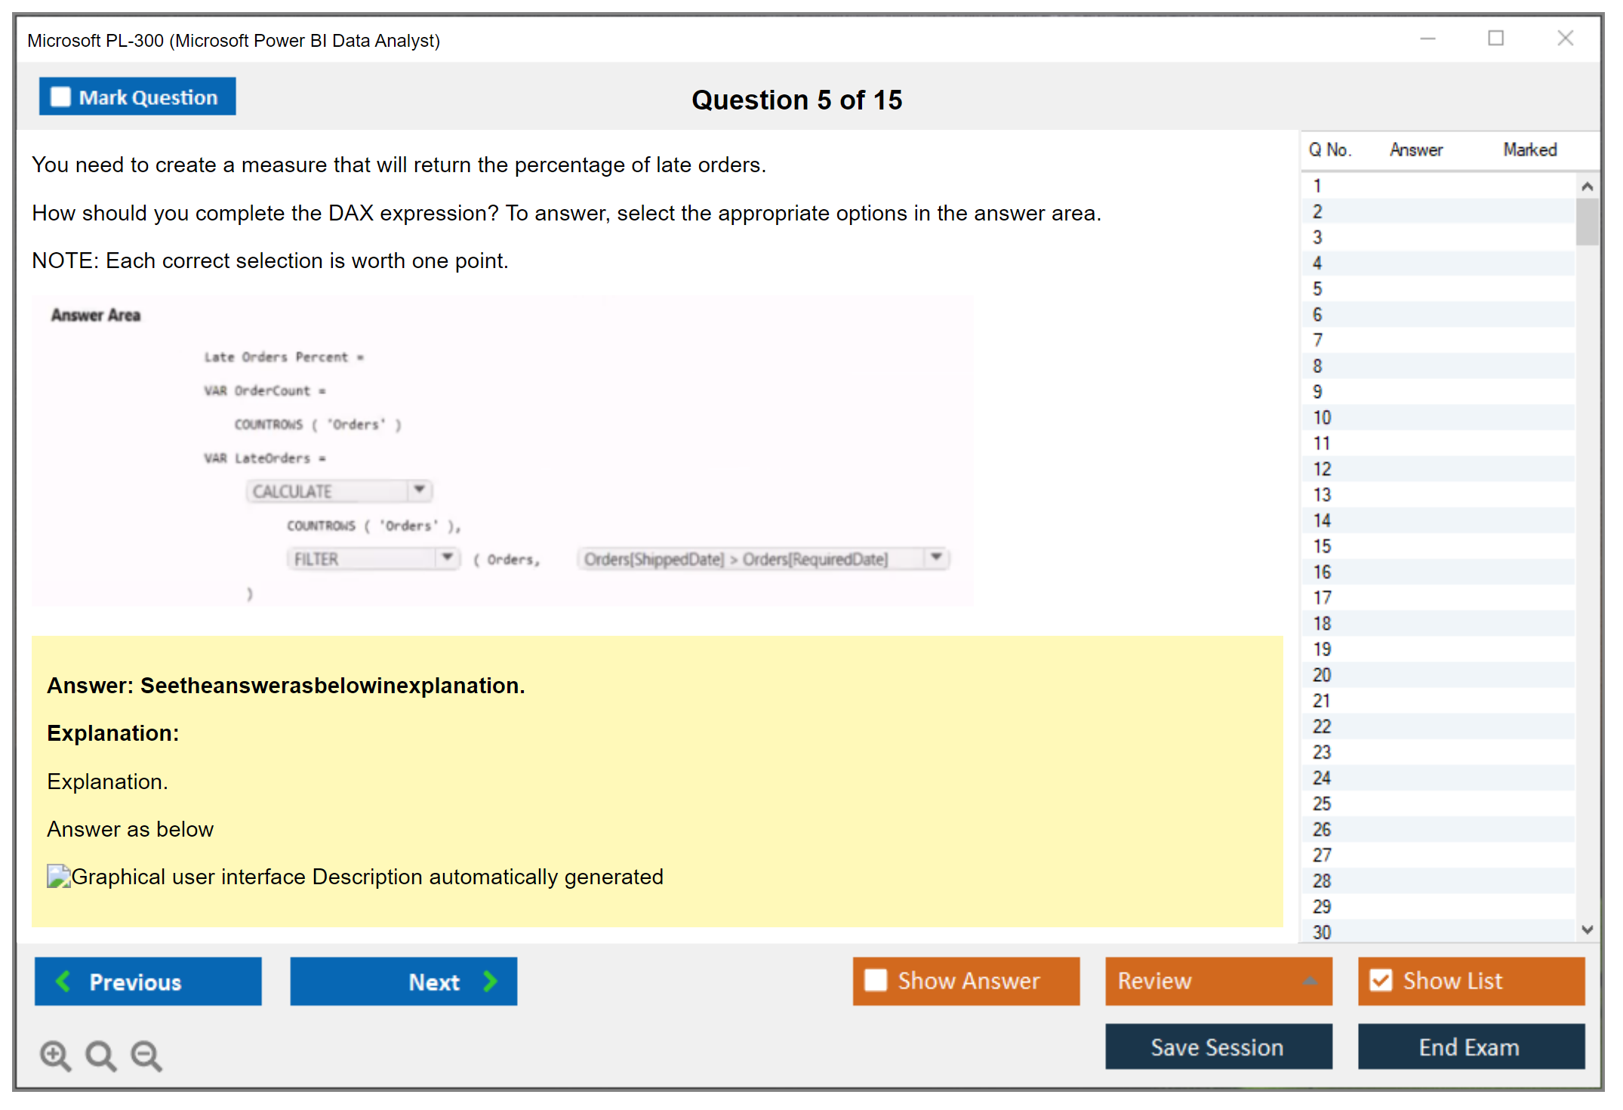Click the broken image icon in explanation
This screenshot has height=1110, width=1623.
point(58,877)
